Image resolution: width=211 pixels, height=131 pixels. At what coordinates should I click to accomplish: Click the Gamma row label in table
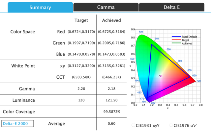(x=27, y=89)
